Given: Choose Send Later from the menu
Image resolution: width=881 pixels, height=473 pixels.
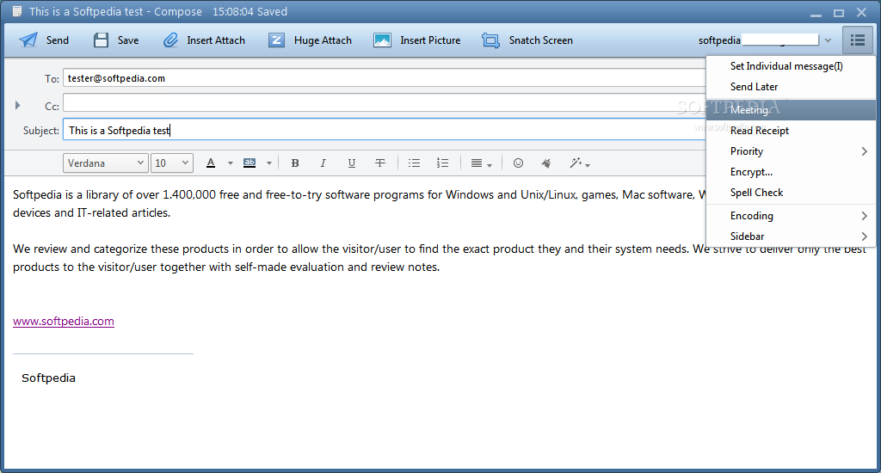Looking at the screenshot, I should pos(791,87).
